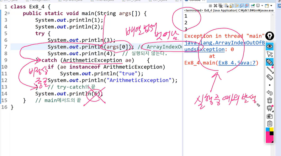The height and width of the screenshot is (156, 281).
Task: Open the Display Selected Console dropdown arrow
Action: 262,6
